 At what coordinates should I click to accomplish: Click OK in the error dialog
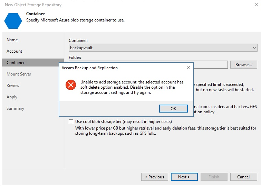(x=173, y=108)
